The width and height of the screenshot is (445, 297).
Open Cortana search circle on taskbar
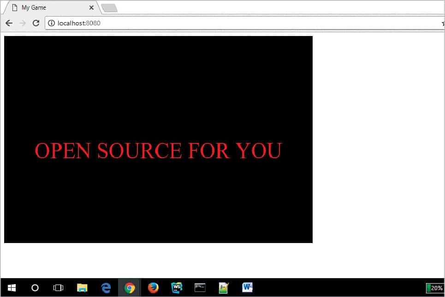coord(35,288)
